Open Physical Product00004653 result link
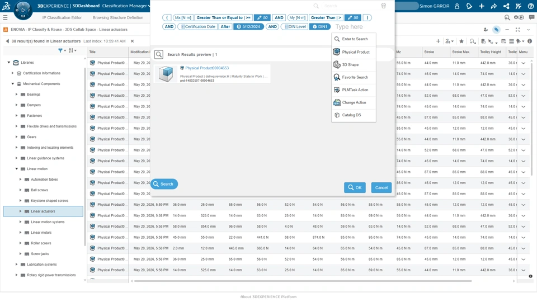The width and height of the screenshot is (537, 302). point(207,68)
